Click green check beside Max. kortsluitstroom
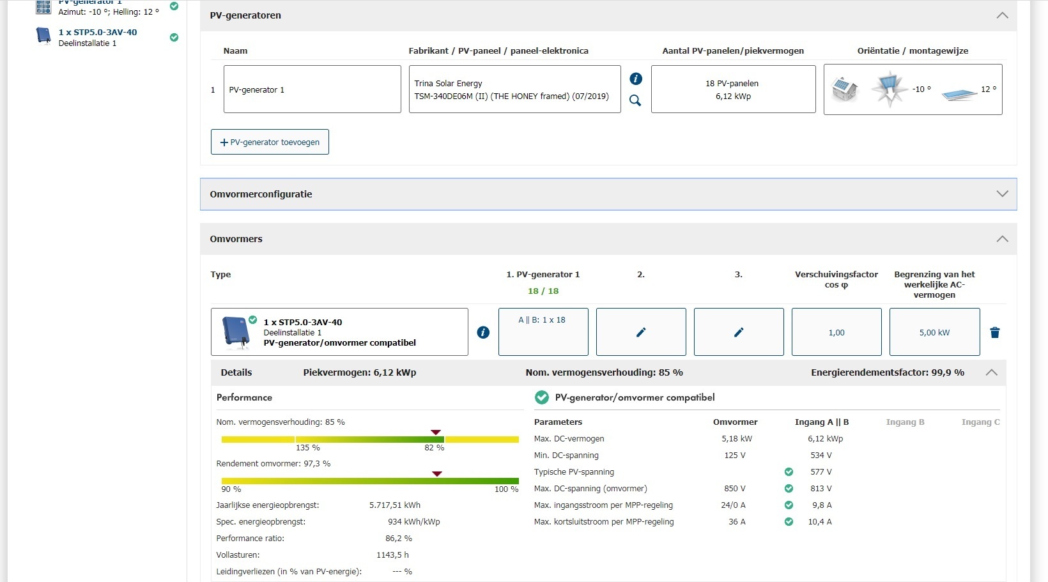 789,522
